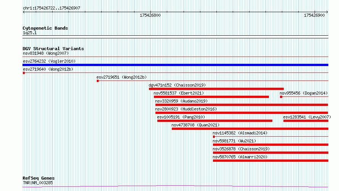Screen dimensions: 339x191
Task: Click the nsv4738708 red variant bar
Action: [x=250, y=129]
